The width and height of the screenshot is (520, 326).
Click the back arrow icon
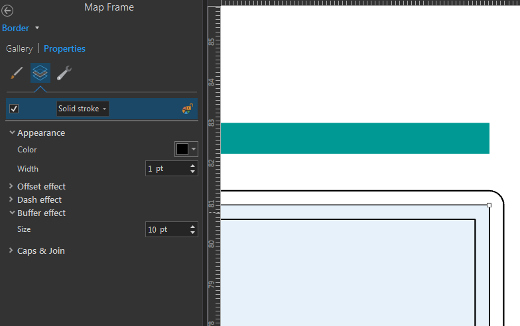pos(7,11)
